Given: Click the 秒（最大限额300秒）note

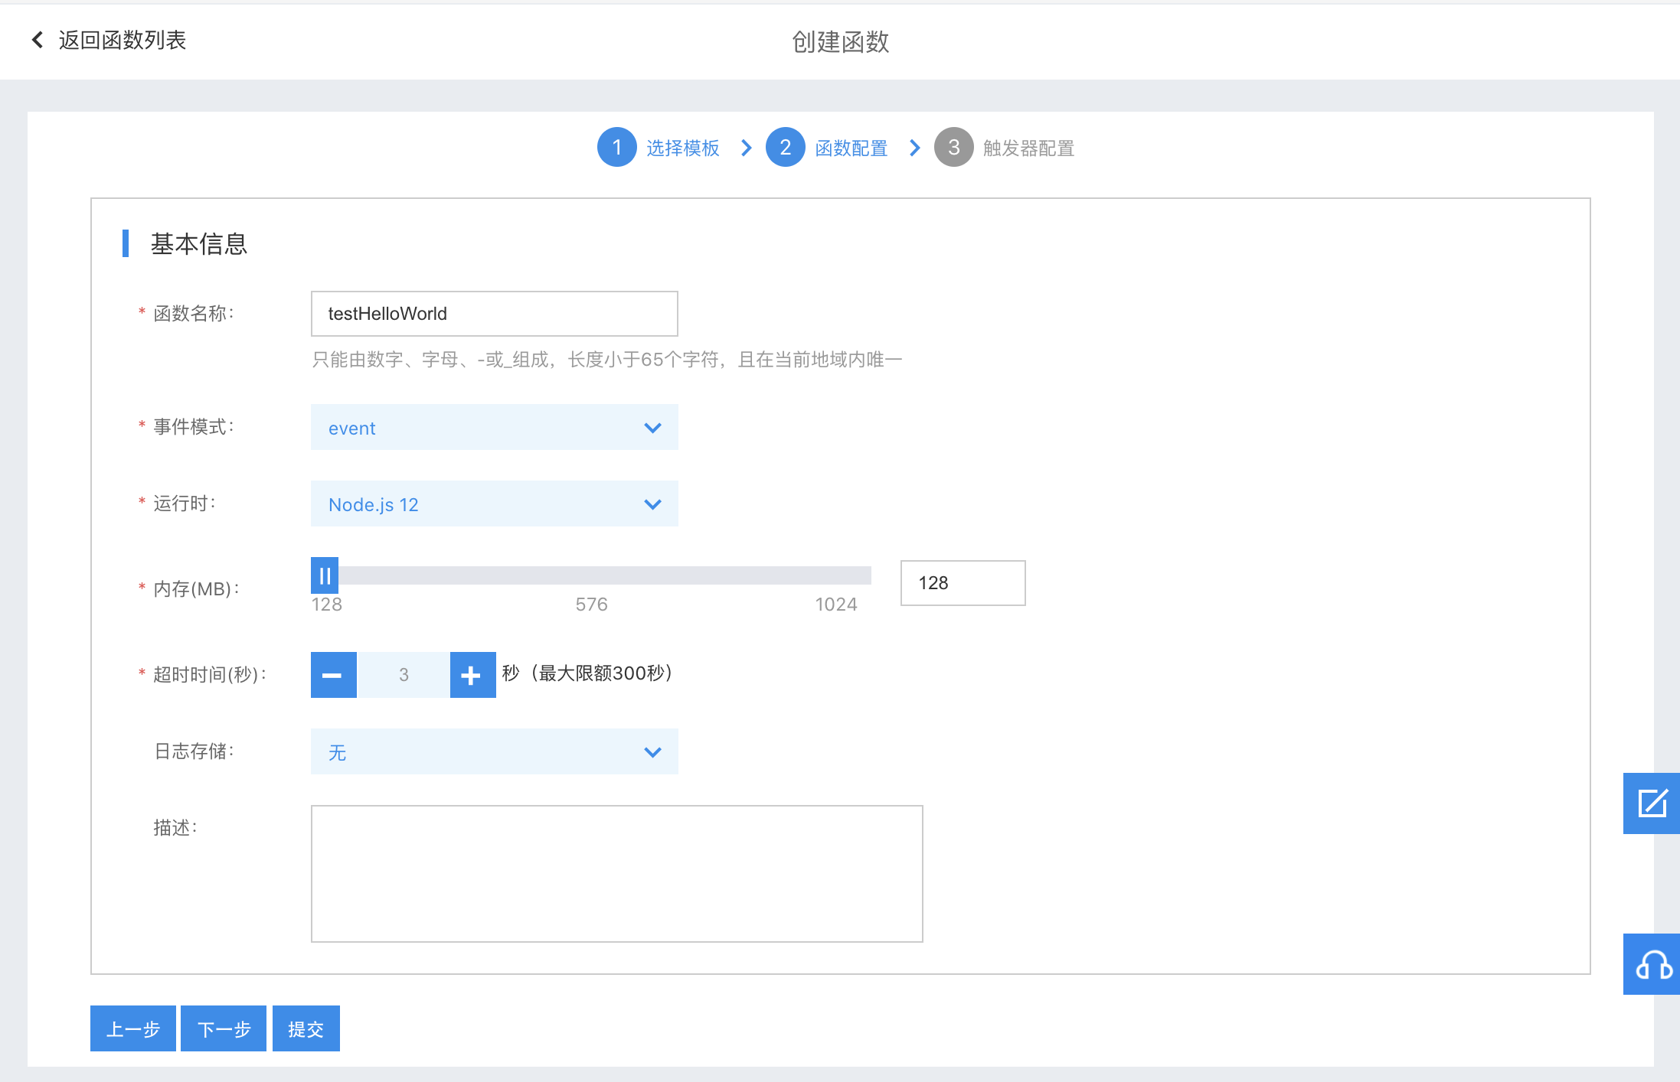Looking at the screenshot, I should (x=588, y=673).
